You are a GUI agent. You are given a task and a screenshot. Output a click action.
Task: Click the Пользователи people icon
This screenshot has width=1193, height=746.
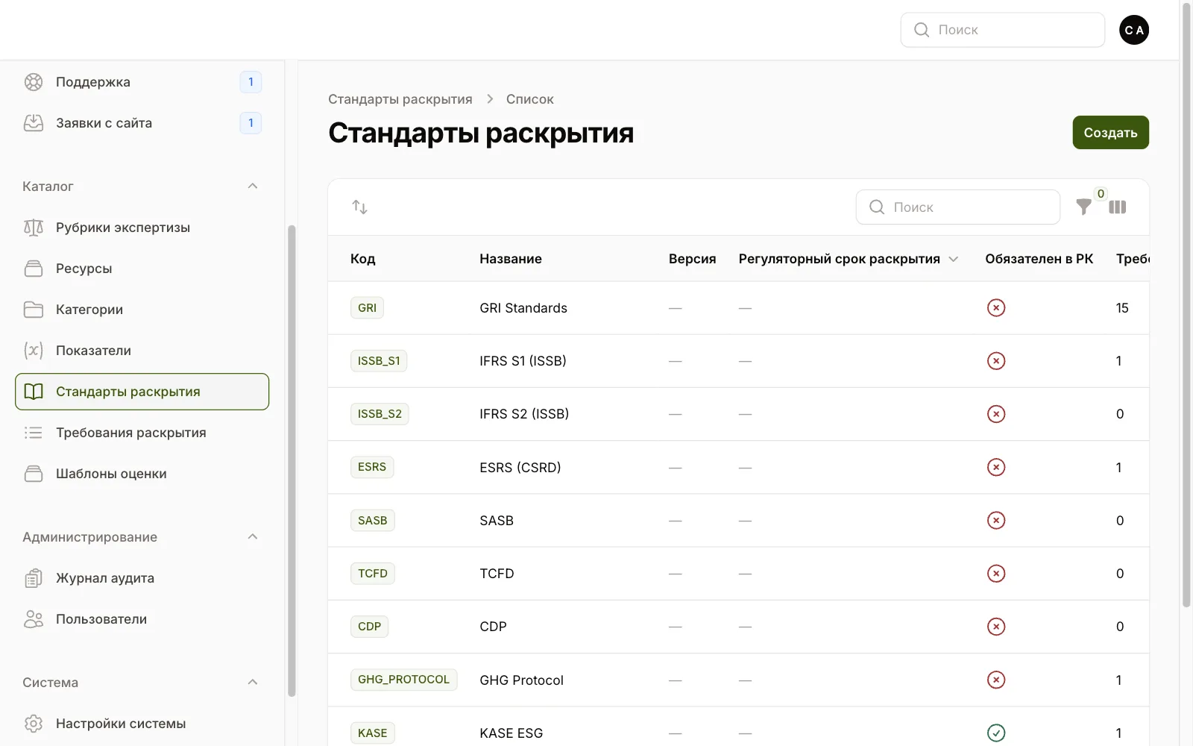tap(34, 619)
